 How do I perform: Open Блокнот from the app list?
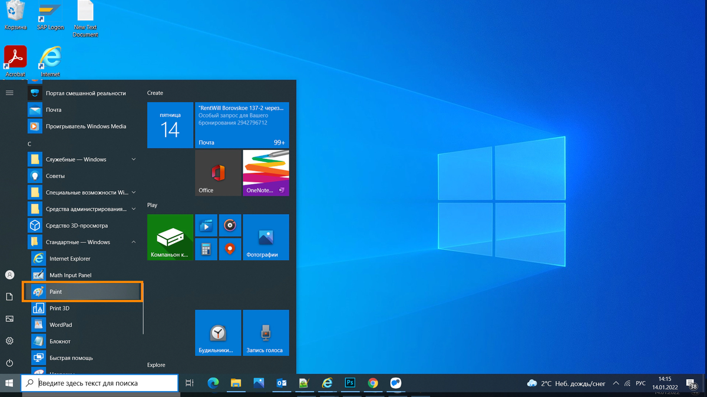pos(86,341)
